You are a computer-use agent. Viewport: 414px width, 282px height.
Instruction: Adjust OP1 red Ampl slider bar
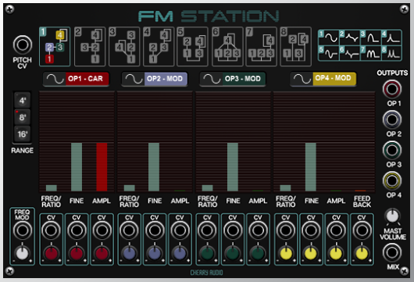(x=102, y=167)
